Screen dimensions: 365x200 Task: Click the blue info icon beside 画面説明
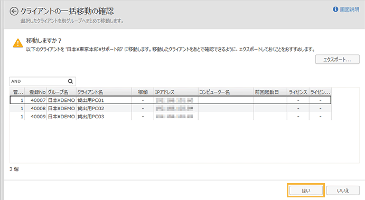[x=335, y=9]
